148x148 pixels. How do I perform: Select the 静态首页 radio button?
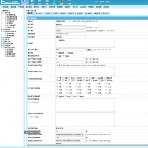tap(57, 53)
